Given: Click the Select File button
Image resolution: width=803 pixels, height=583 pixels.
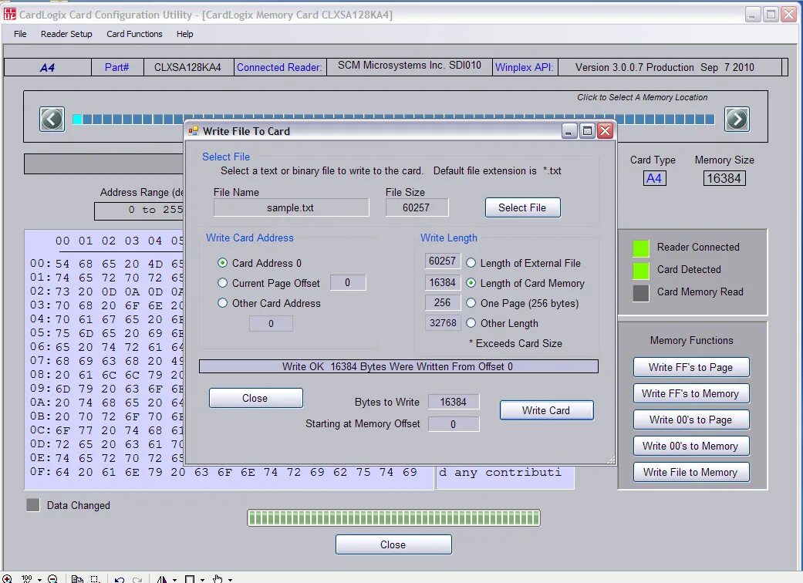Looking at the screenshot, I should pyautogui.click(x=522, y=207).
